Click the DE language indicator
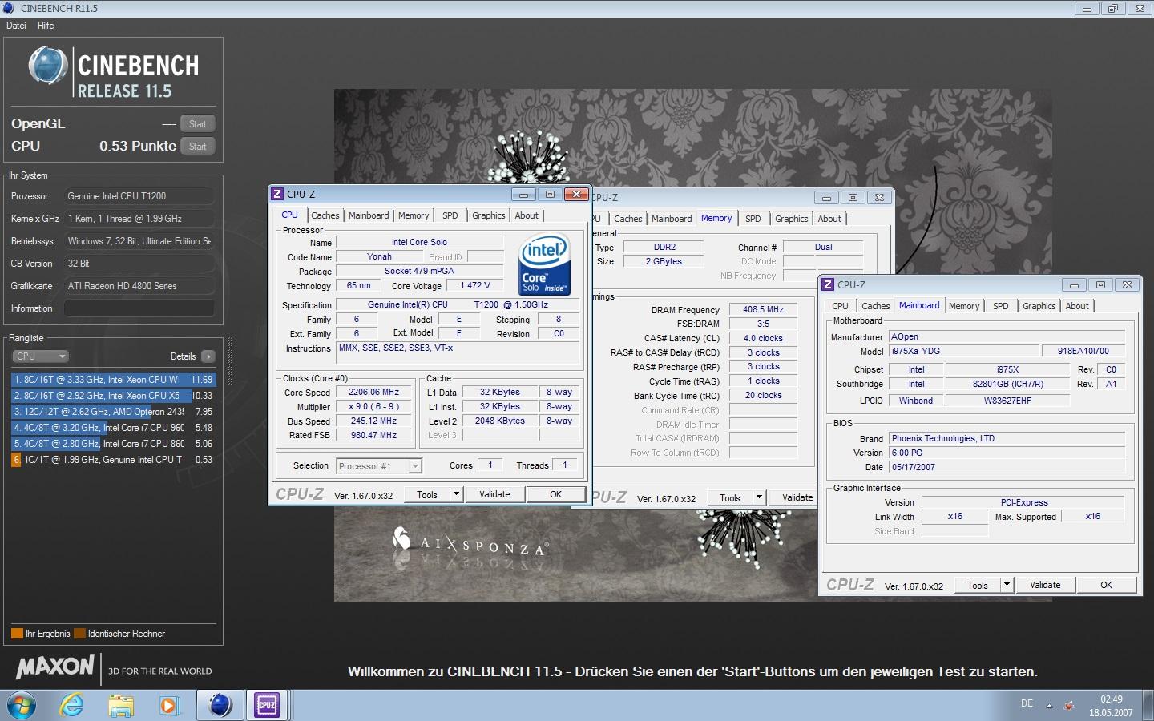 click(x=1027, y=703)
